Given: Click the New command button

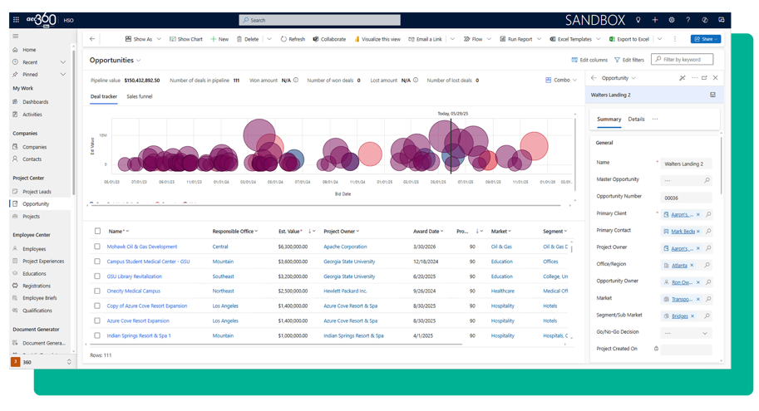Looking at the screenshot, I should (x=219, y=39).
